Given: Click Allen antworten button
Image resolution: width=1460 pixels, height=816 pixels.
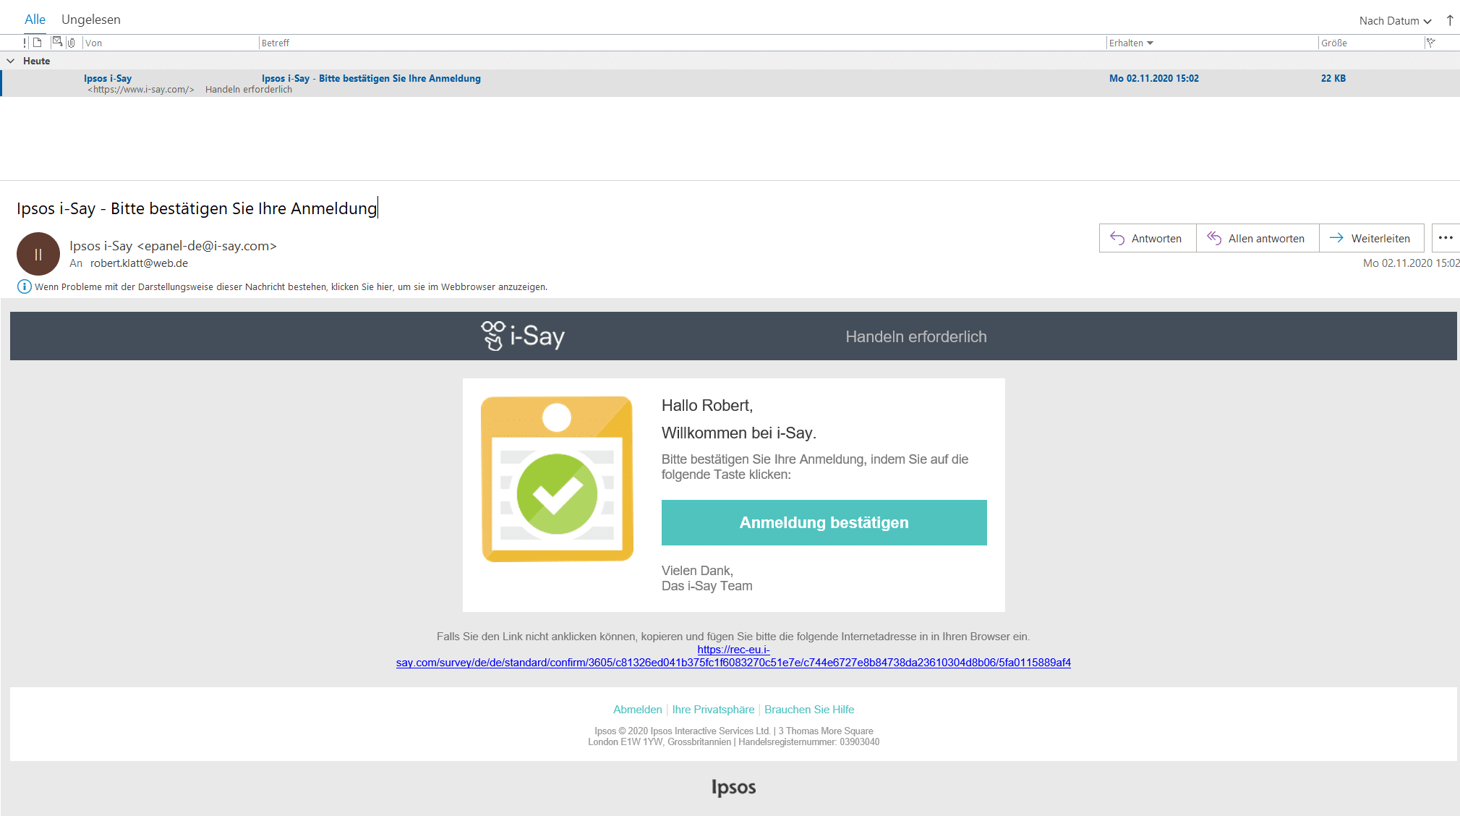Looking at the screenshot, I should point(1257,238).
